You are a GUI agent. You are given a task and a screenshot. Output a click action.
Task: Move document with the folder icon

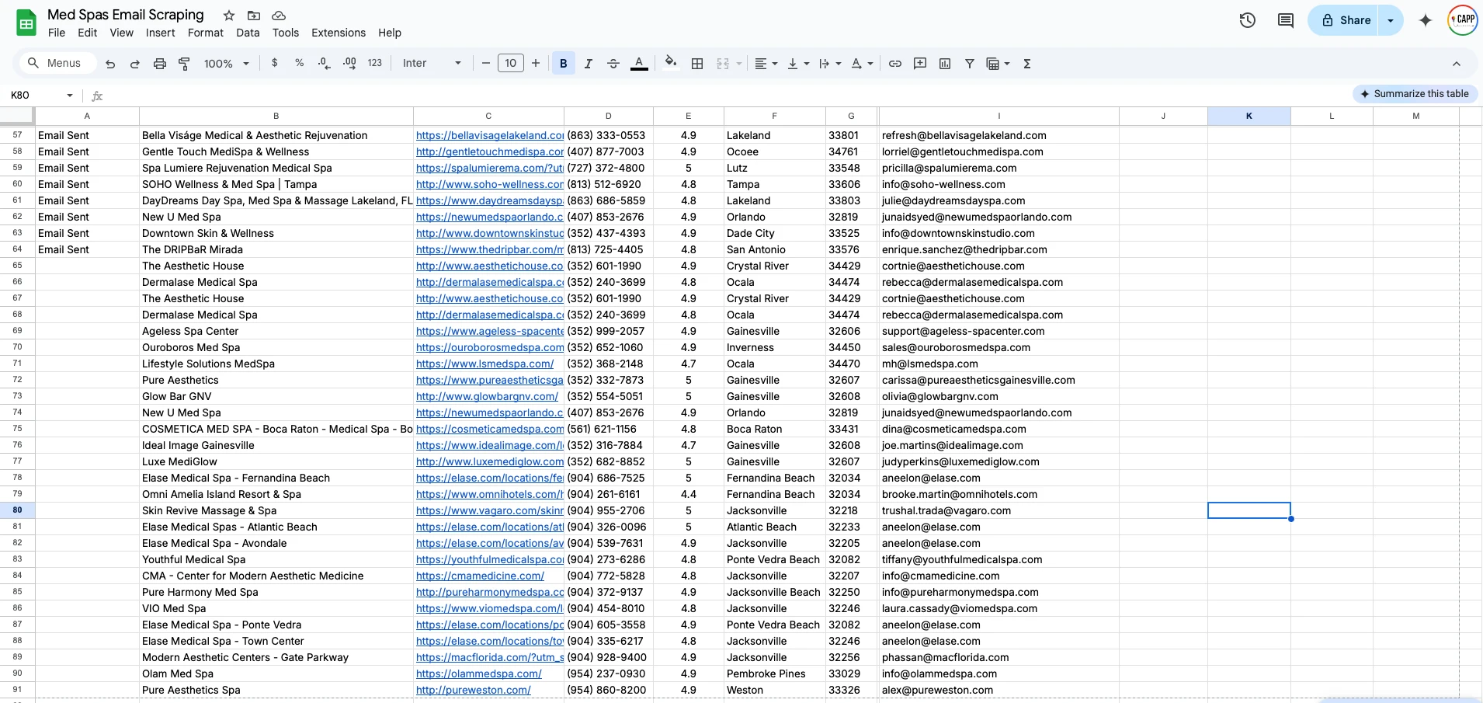tap(254, 16)
